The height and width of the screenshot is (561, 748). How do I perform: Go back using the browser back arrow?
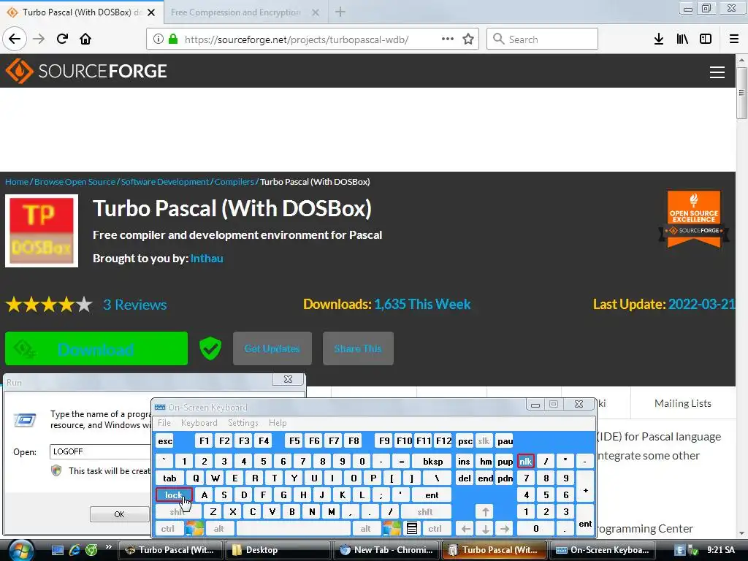coord(15,39)
